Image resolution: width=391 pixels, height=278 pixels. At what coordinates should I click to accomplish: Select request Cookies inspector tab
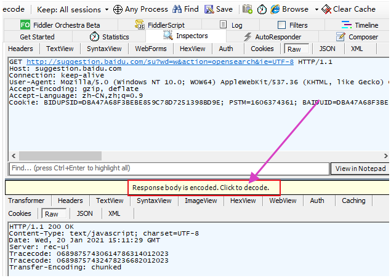tap(262, 49)
